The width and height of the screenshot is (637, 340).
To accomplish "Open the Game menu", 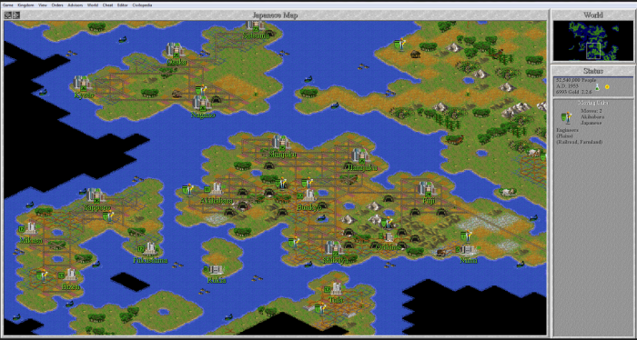I will (8, 5).
